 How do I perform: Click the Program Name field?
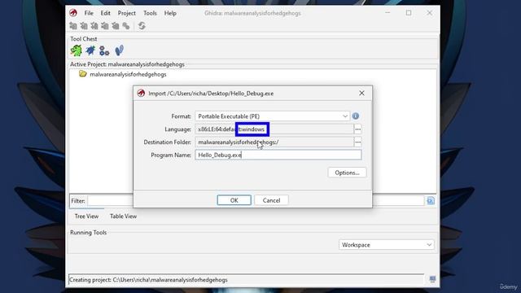tap(278, 155)
